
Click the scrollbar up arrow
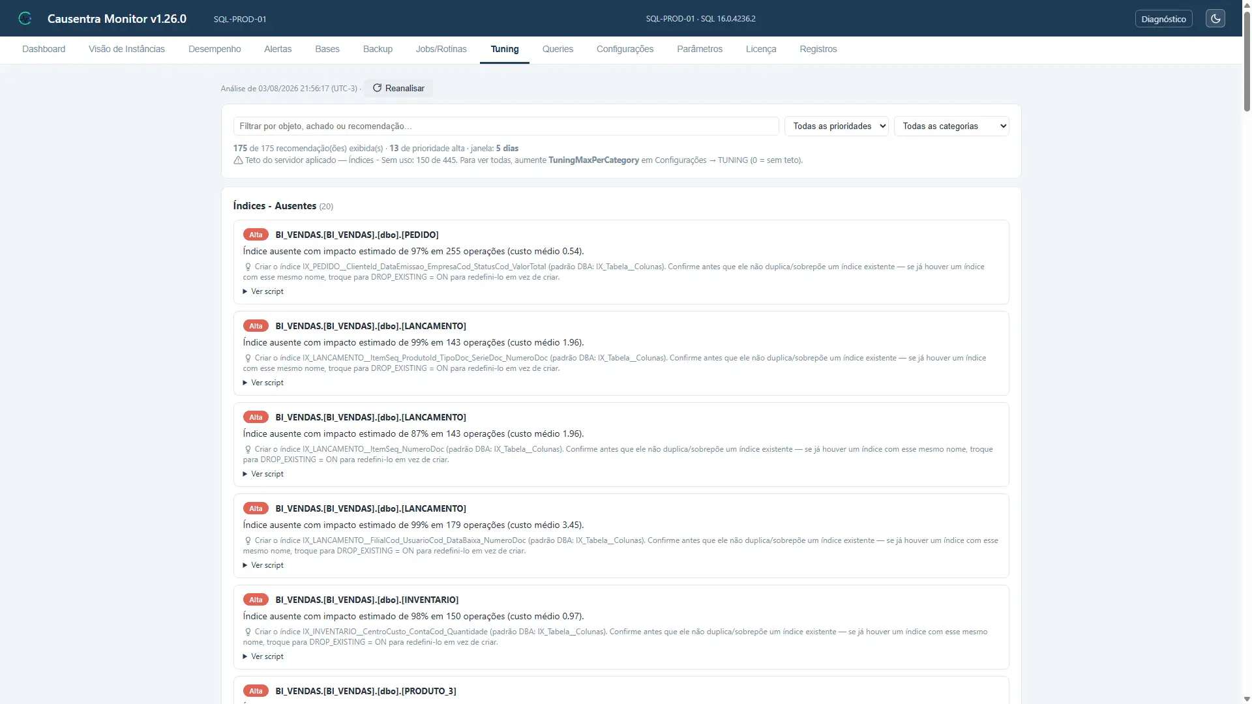click(x=1247, y=5)
